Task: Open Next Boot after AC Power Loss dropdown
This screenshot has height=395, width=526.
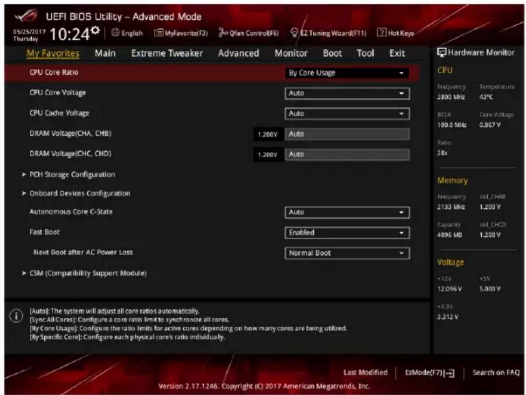Action: [x=347, y=253]
